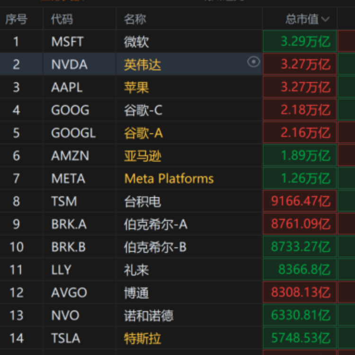Image resolution: width=355 pixels, height=355 pixels.
Task: Click the 8308.13亿 market cap cell
Action: pos(300,292)
